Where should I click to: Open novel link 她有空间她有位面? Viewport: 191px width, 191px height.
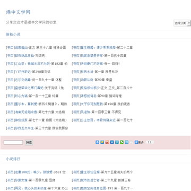coord(93,188)
